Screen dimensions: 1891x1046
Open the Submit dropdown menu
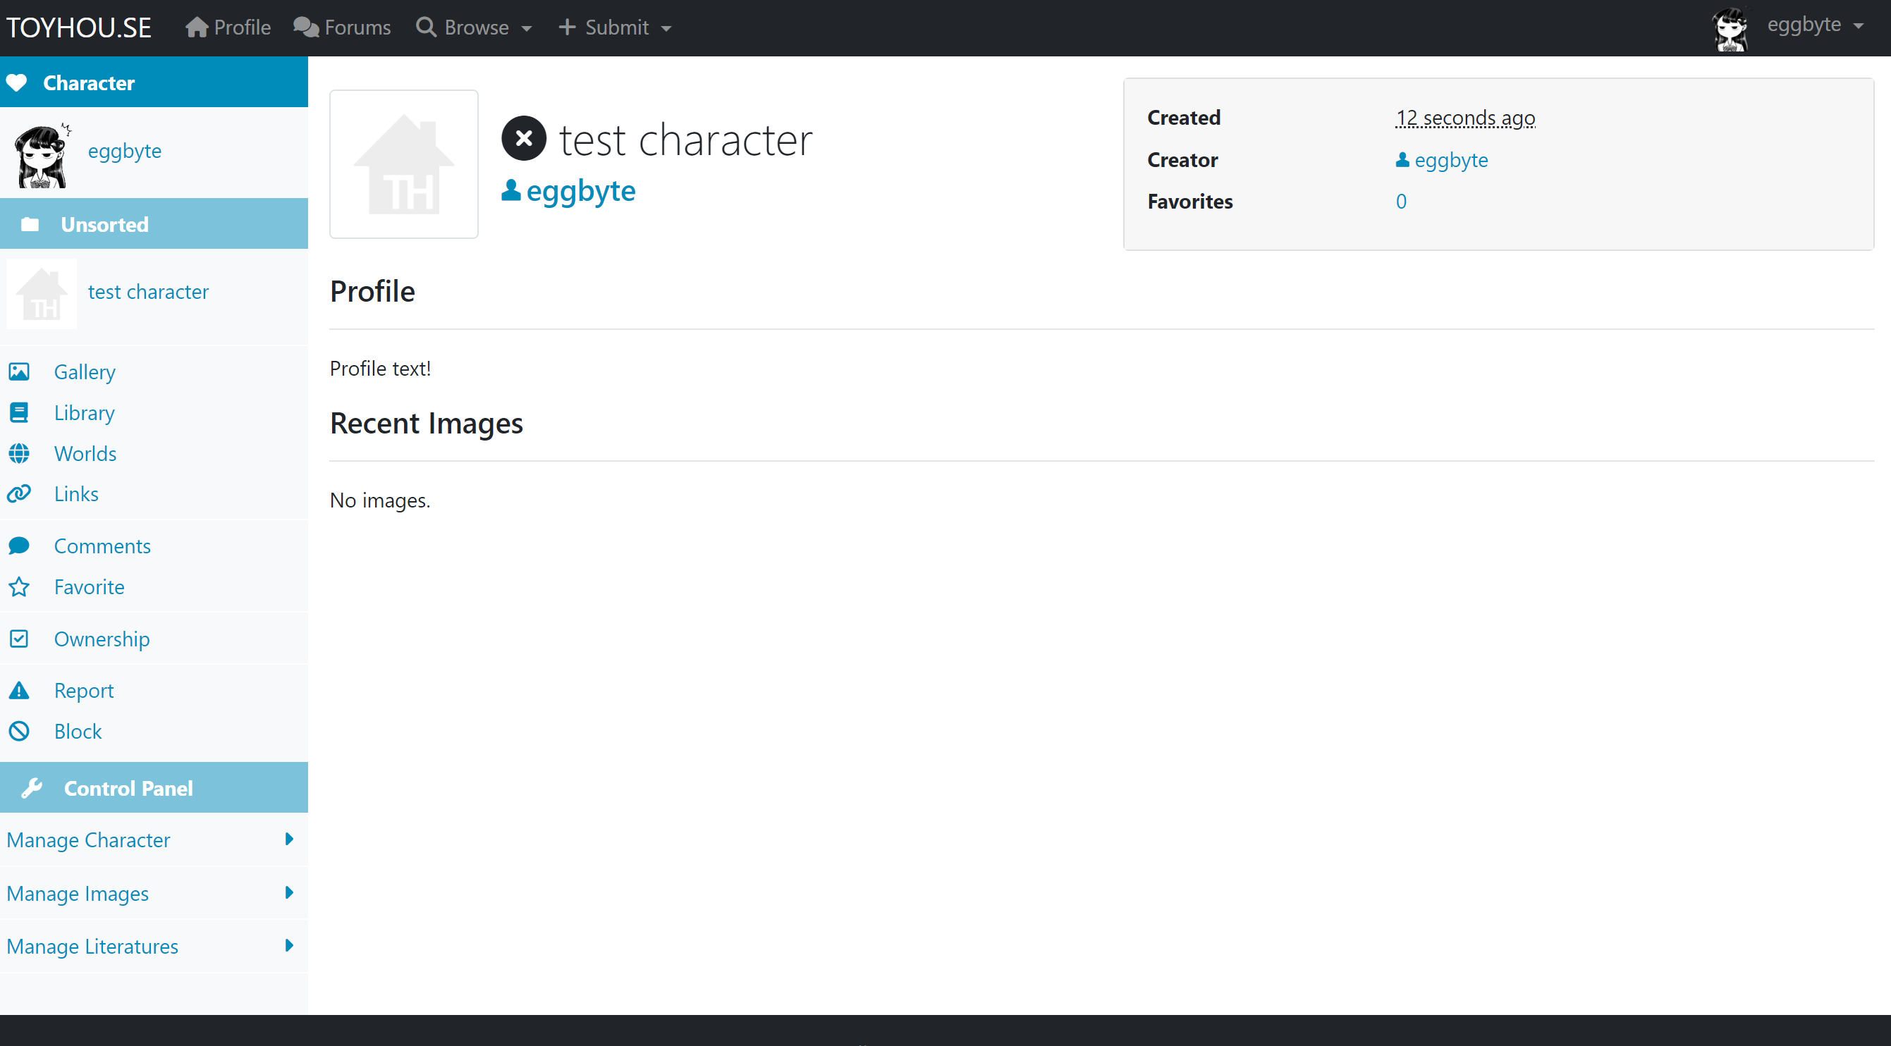pyautogui.click(x=615, y=28)
